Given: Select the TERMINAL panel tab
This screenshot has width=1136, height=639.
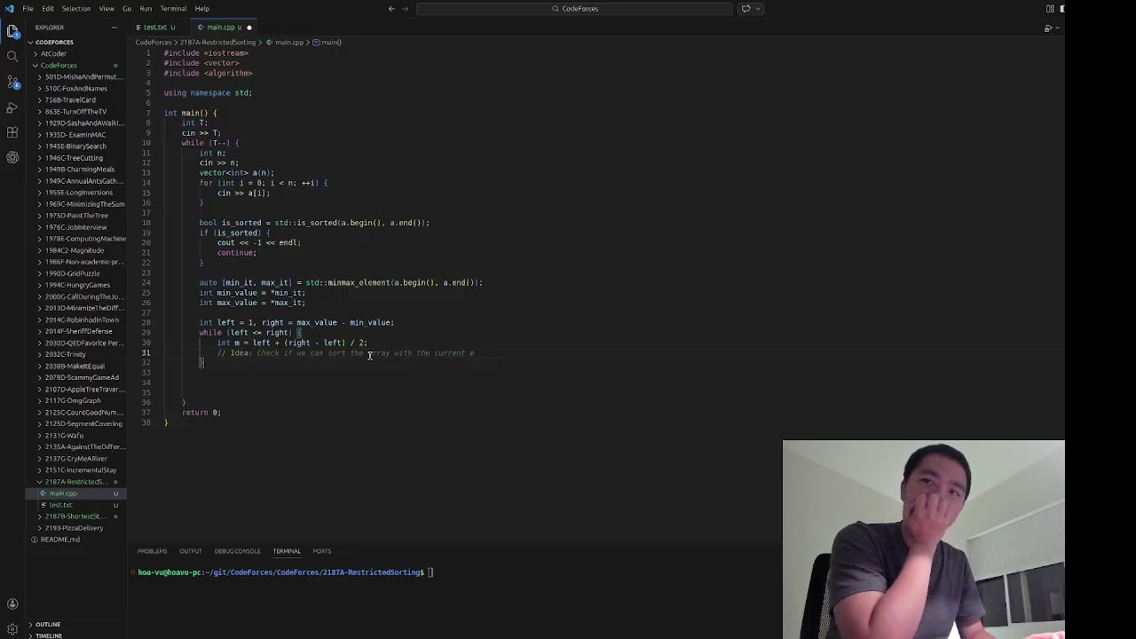Looking at the screenshot, I should tap(287, 551).
